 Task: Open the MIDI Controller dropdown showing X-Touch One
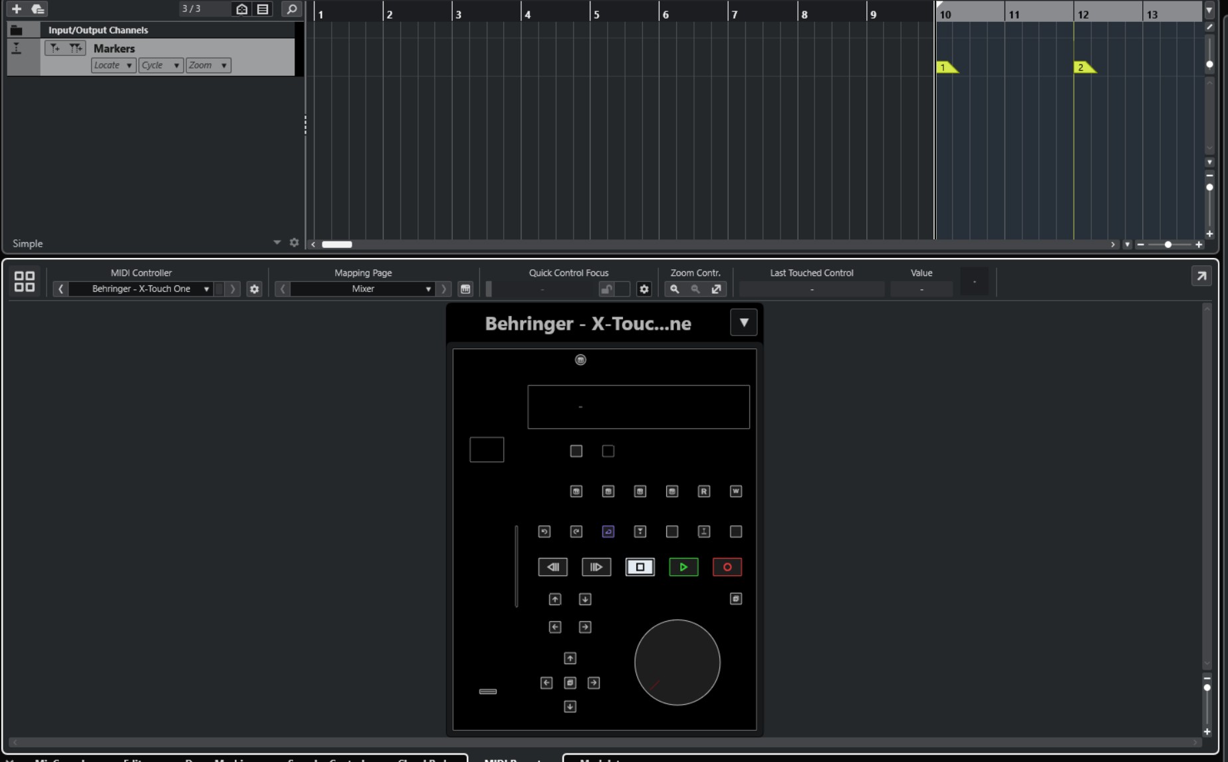click(141, 289)
